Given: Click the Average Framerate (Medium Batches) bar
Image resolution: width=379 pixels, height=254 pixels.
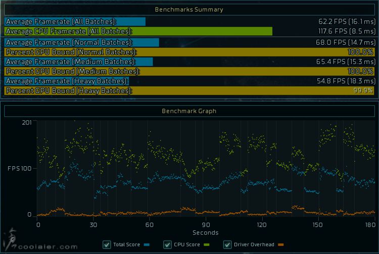Looking at the screenshot, I should (x=78, y=61).
